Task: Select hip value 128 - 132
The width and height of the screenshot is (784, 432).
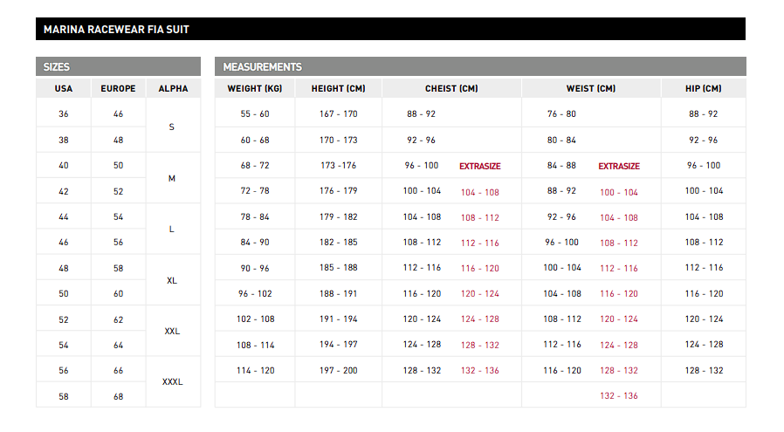Action: [704, 371]
